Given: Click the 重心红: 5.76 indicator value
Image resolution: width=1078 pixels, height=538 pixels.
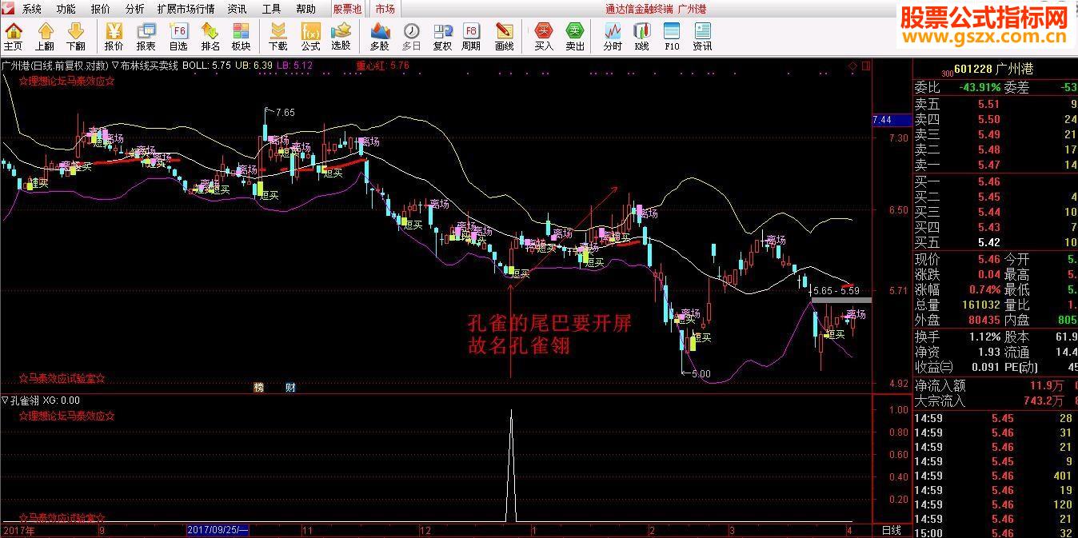Looking at the screenshot, I should coord(382,66).
